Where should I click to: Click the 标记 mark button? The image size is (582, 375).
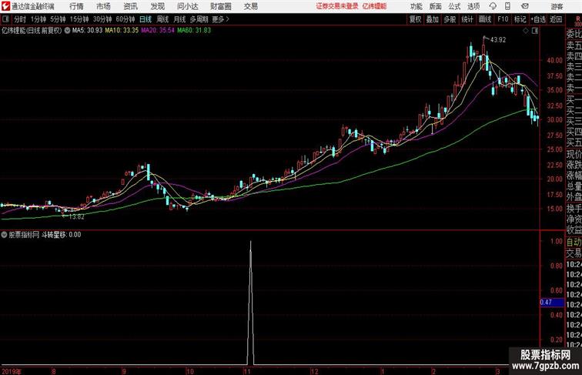[520, 19]
